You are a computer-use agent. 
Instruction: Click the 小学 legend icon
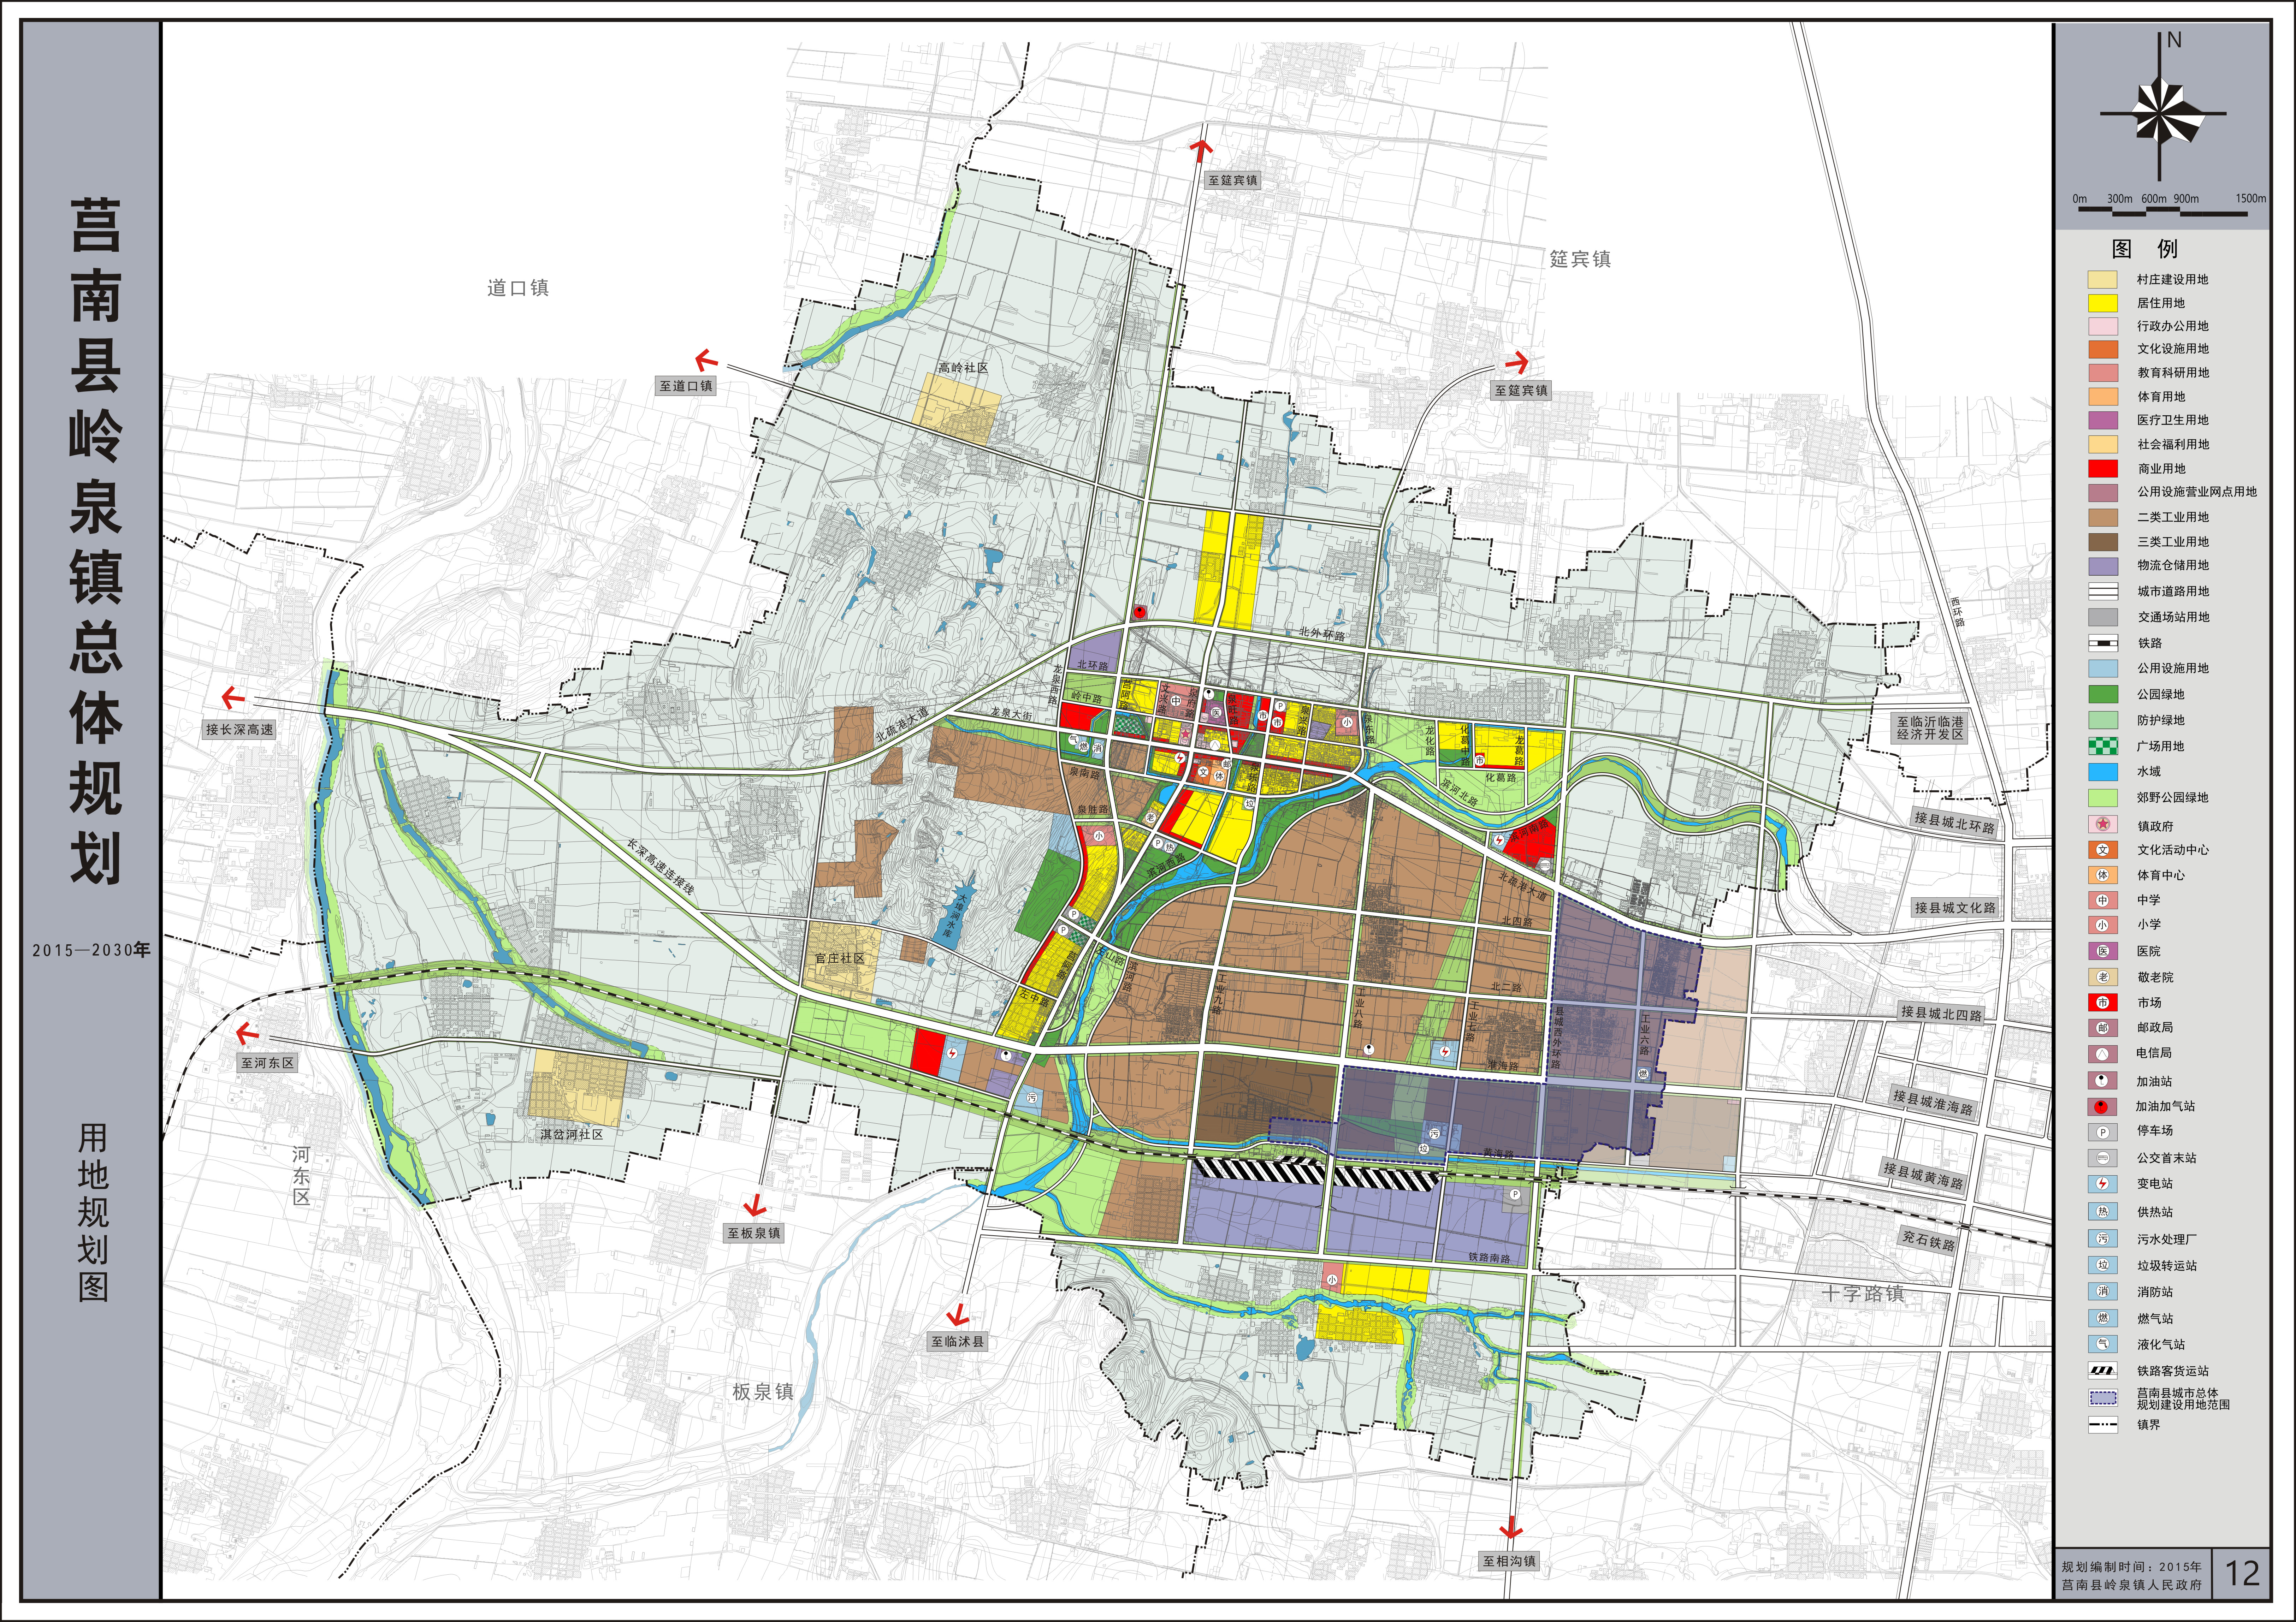coord(2103,925)
